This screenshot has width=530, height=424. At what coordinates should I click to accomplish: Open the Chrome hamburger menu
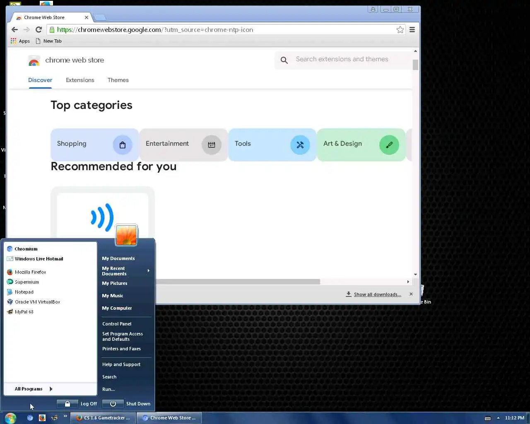coord(412,29)
